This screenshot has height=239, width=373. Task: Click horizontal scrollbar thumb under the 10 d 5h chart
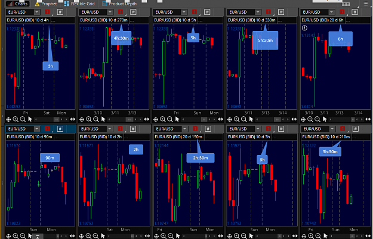(204, 119)
